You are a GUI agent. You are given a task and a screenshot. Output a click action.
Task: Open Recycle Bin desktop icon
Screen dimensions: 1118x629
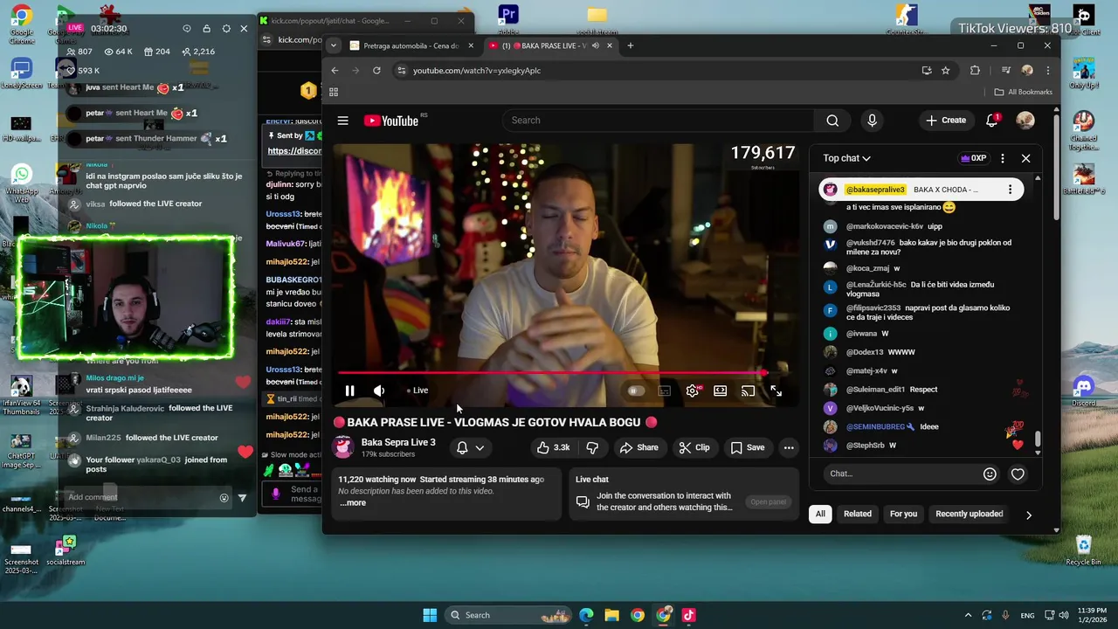[x=1083, y=551]
